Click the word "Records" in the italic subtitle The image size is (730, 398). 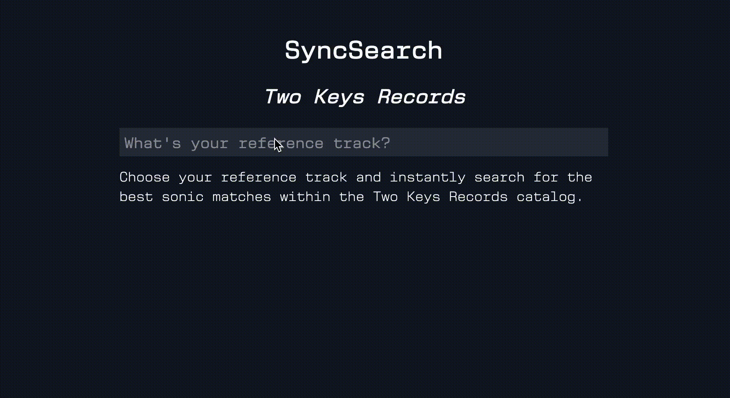421,97
